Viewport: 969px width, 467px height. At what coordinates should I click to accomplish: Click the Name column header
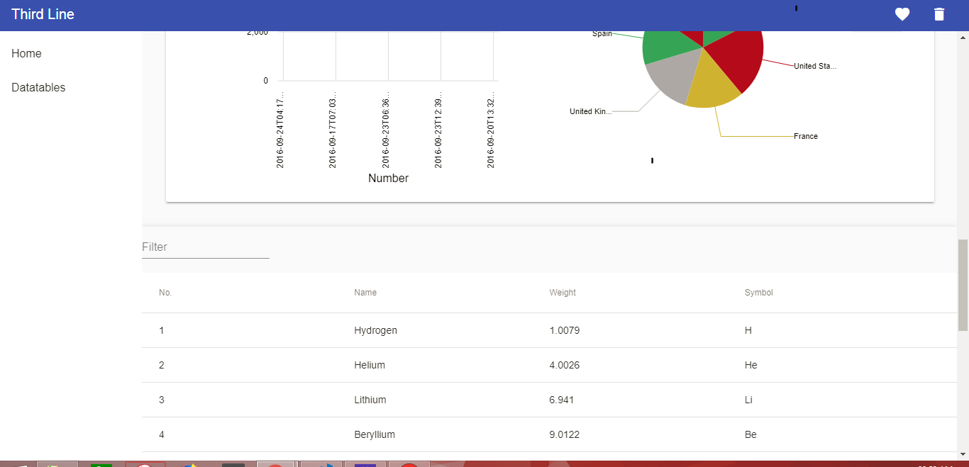click(x=365, y=293)
